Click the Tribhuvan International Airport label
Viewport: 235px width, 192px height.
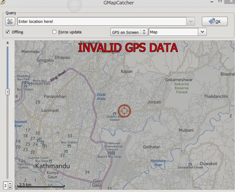tap(113, 146)
